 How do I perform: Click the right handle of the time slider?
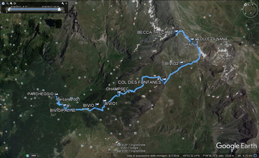(59, 9)
